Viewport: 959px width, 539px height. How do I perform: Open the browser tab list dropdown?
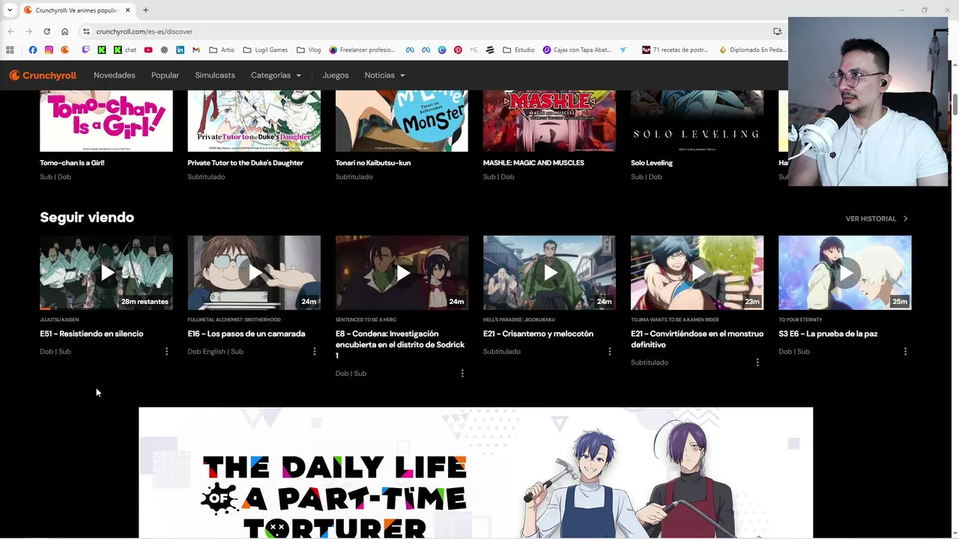pyautogui.click(x=10, y=10)
